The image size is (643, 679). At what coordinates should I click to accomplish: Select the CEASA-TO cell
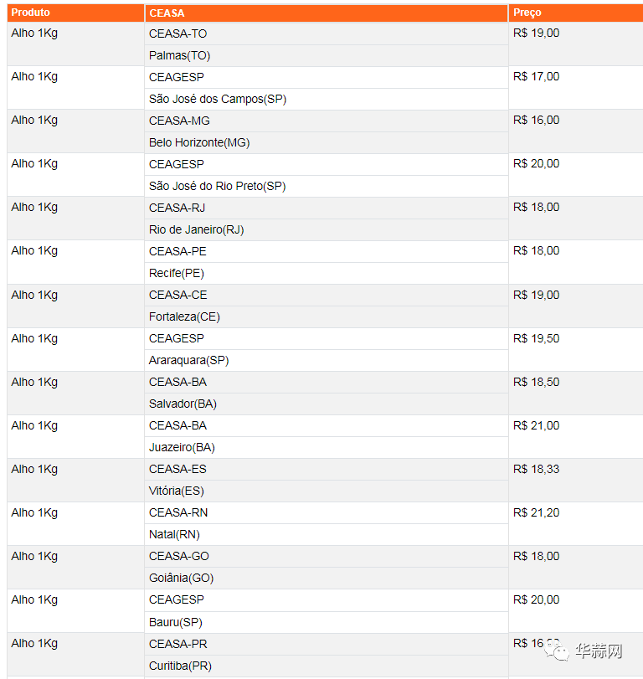(327, 33)
